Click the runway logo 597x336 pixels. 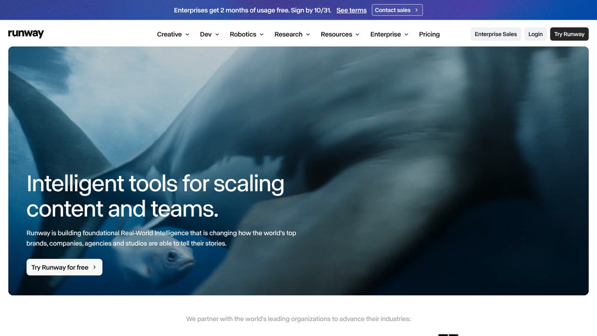click(26, 34)
